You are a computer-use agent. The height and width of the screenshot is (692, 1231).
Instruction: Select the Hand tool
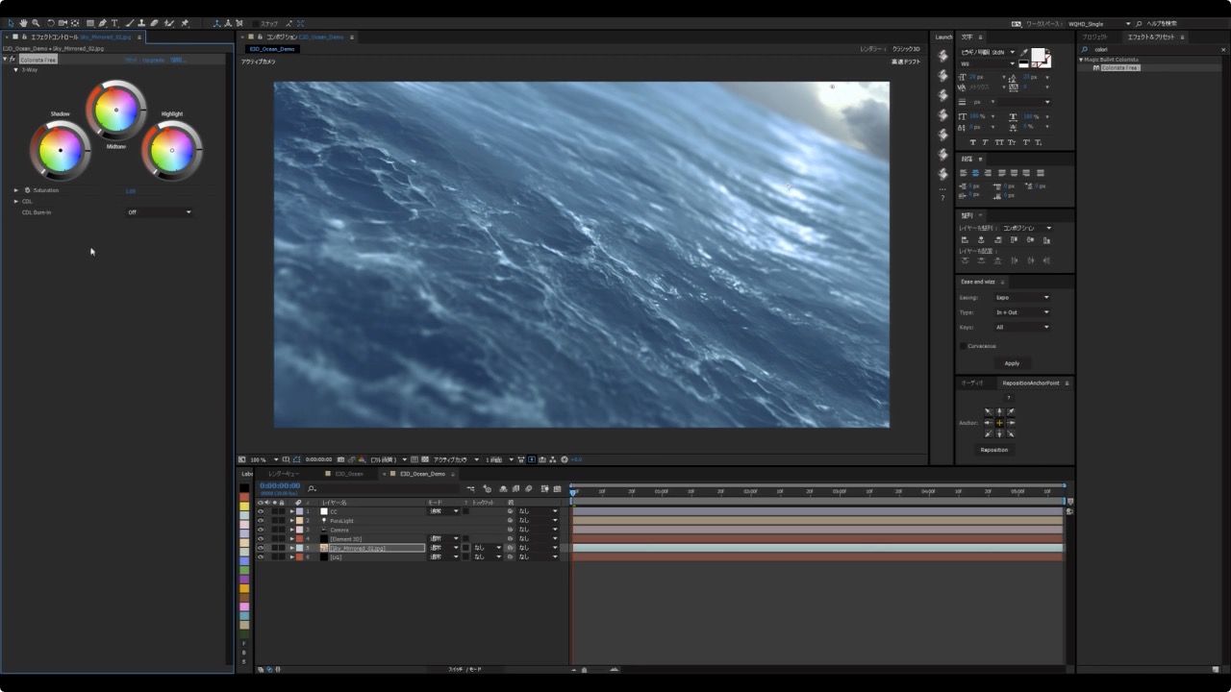23,23
